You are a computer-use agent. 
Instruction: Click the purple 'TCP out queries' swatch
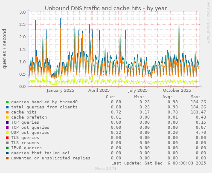click(x=7, y=128)
